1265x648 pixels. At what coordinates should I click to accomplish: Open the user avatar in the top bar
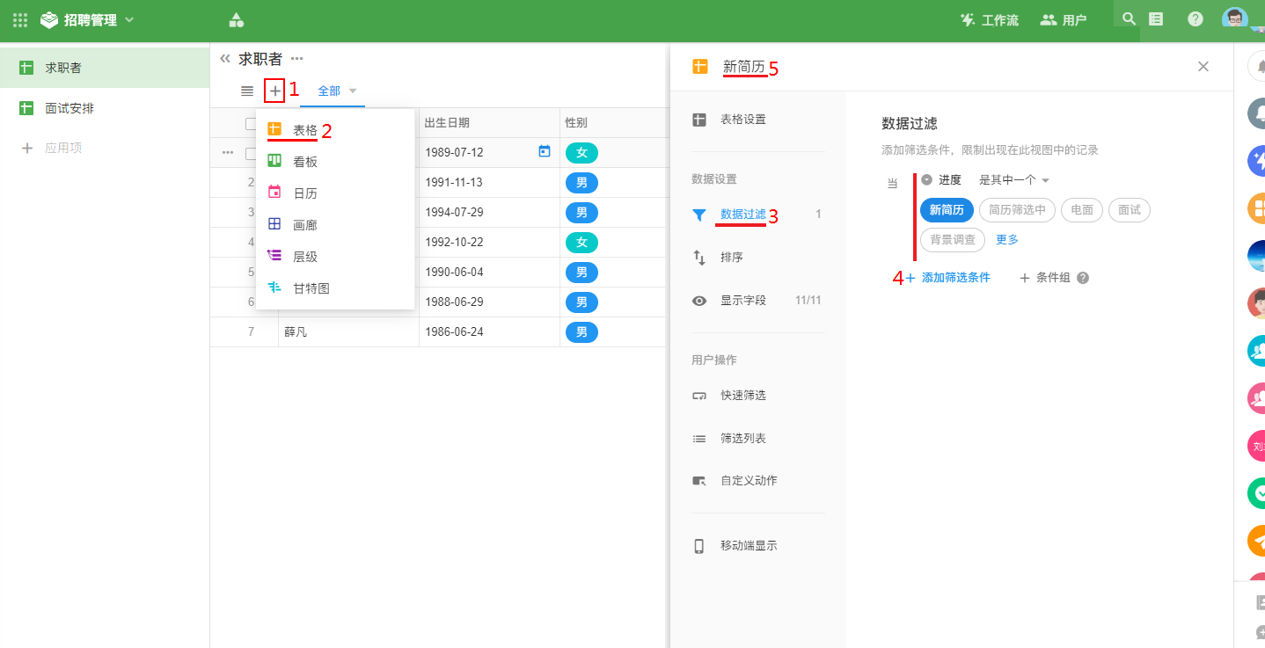coord(1235,19)
